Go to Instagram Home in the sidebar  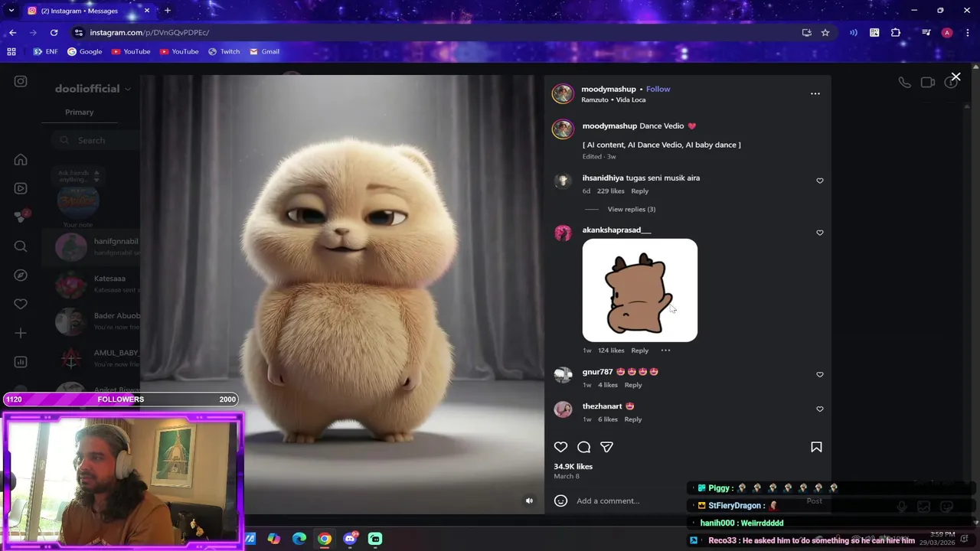21,160
